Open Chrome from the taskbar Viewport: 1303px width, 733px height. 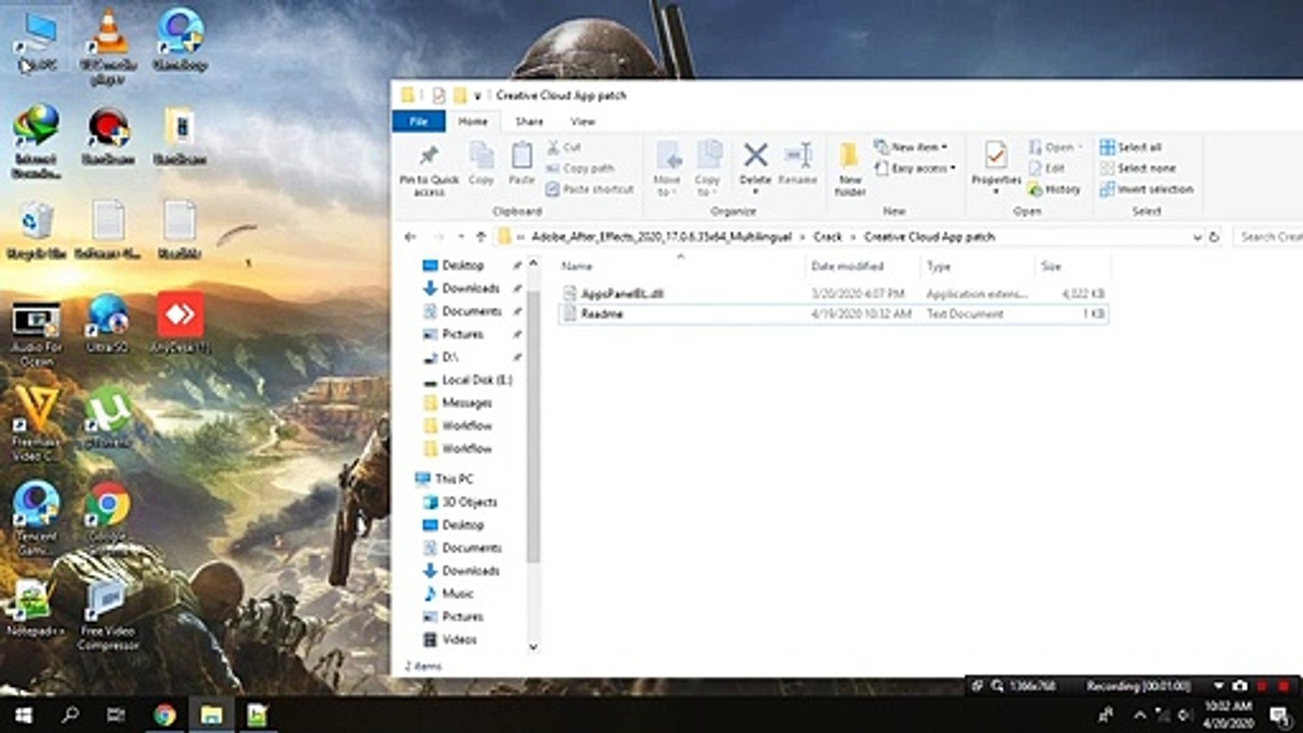164,715
